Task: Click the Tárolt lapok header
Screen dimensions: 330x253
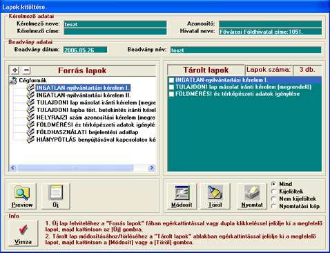Action: point(206,70)
